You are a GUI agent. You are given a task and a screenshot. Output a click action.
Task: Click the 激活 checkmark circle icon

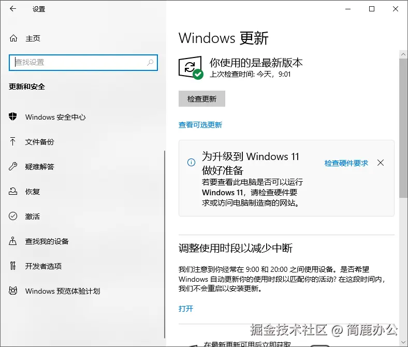tap(13, 216)
